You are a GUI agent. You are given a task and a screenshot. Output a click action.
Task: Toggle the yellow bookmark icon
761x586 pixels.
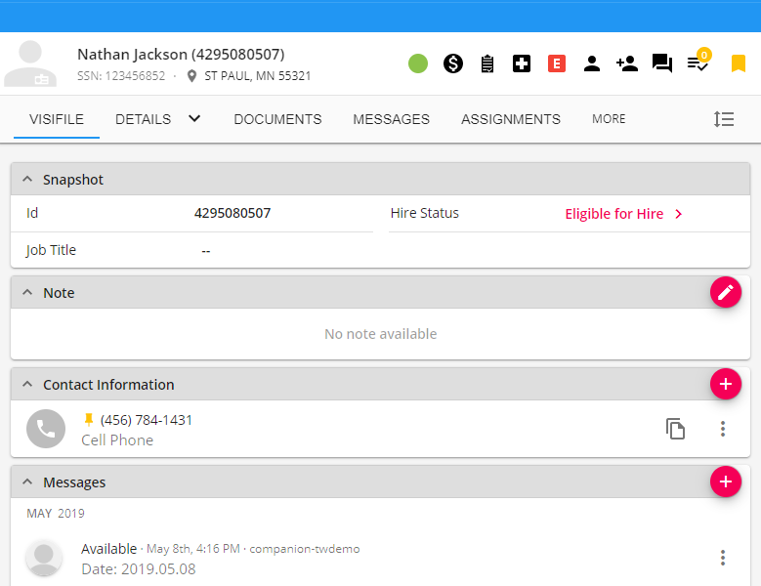[739, 63]
